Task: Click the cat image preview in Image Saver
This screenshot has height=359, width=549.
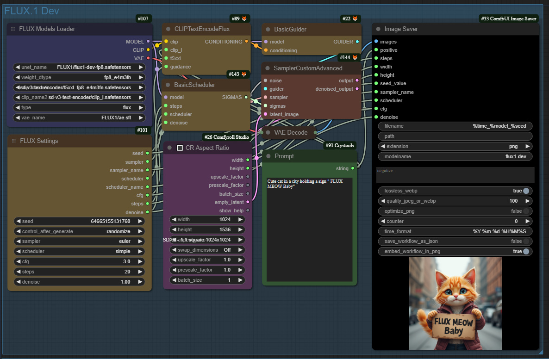Action: click(455, 303)
